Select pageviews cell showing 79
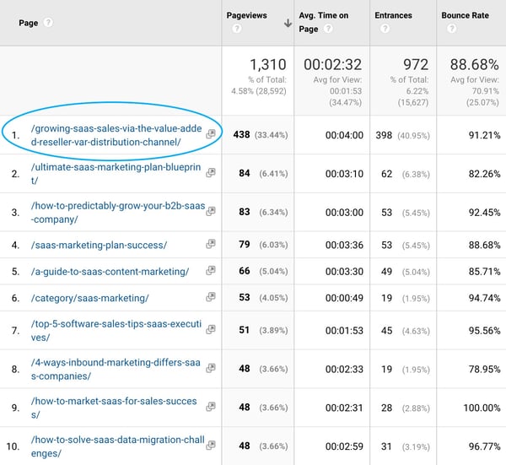Image resolution: width=506 pixels, height=465 pixels. pyautogui.click(x=245, y=244)
